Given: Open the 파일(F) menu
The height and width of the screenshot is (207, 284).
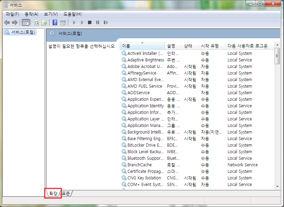Looking at the screenshot, I should 12,14.
